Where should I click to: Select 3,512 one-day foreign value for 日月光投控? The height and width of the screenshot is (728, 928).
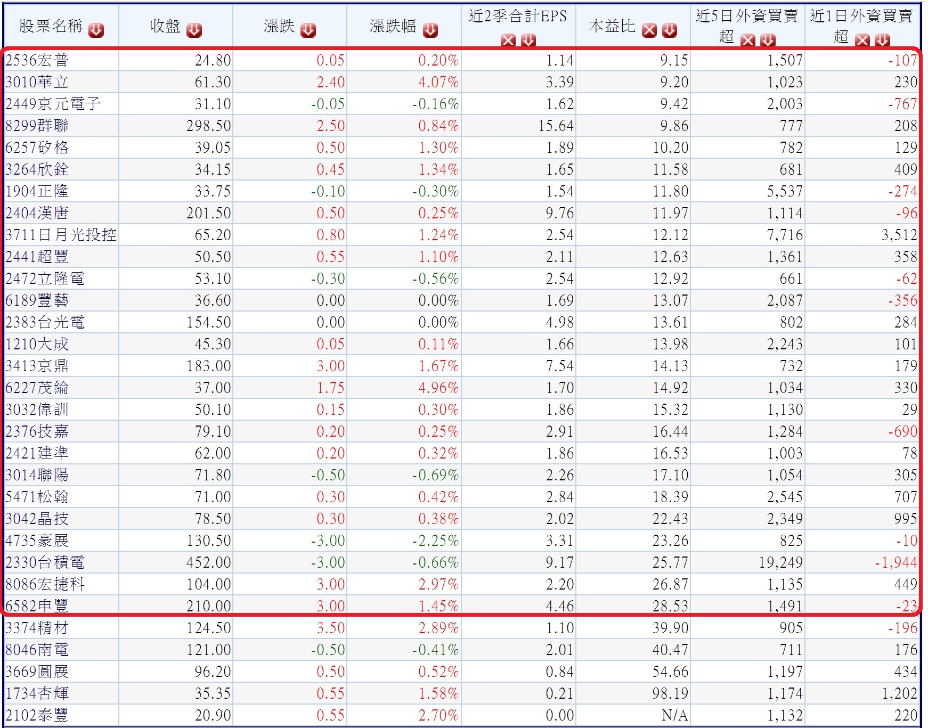tap(900, 235)
